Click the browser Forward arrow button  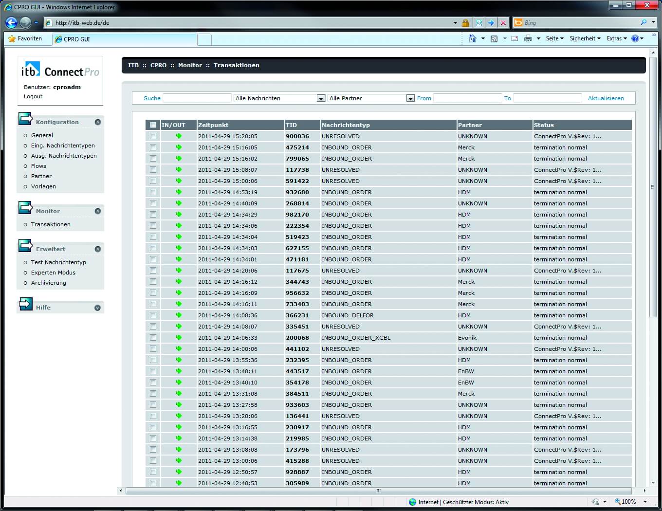click(x=25, y=22)
